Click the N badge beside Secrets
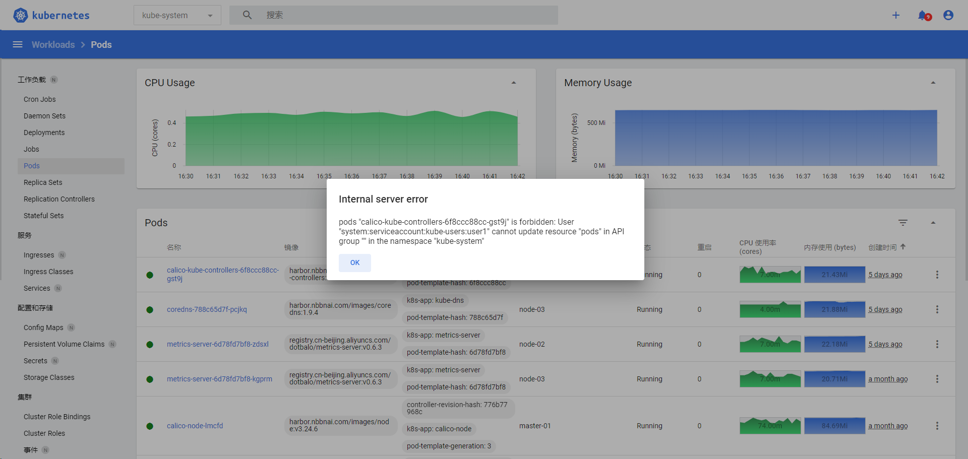The width and height of the screenshot is (968, 459). (x=55, y=361)
